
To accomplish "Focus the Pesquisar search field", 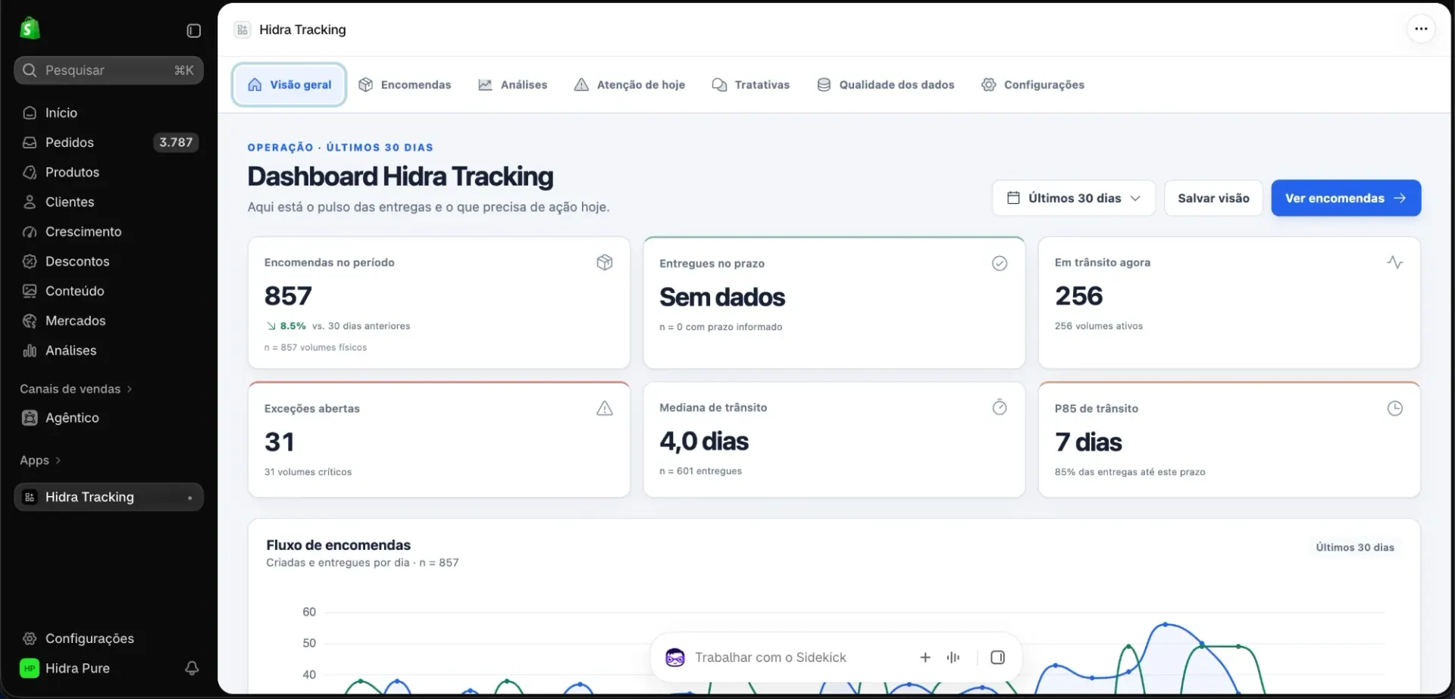I will [x=108, y=70].
